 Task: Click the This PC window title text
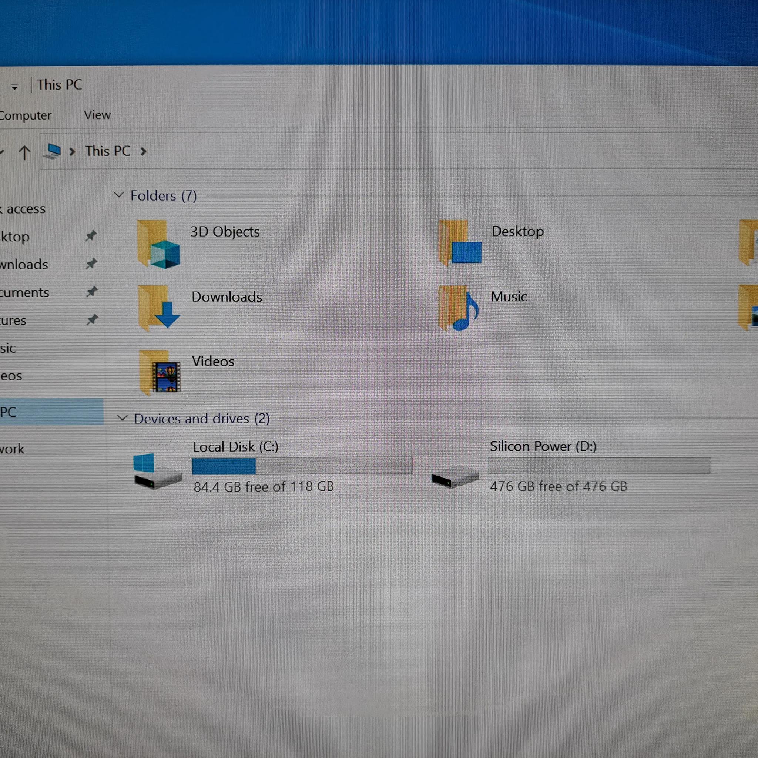[60, 85]
